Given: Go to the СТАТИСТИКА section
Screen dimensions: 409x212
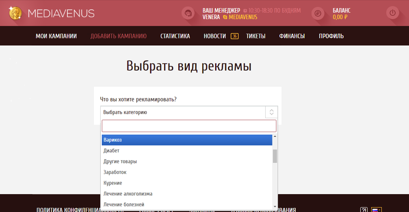Looking at the screenshot, I should click(175, 36).
